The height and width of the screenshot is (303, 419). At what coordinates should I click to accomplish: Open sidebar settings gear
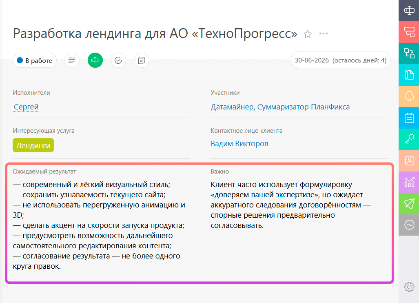click(x=409, y=287)
